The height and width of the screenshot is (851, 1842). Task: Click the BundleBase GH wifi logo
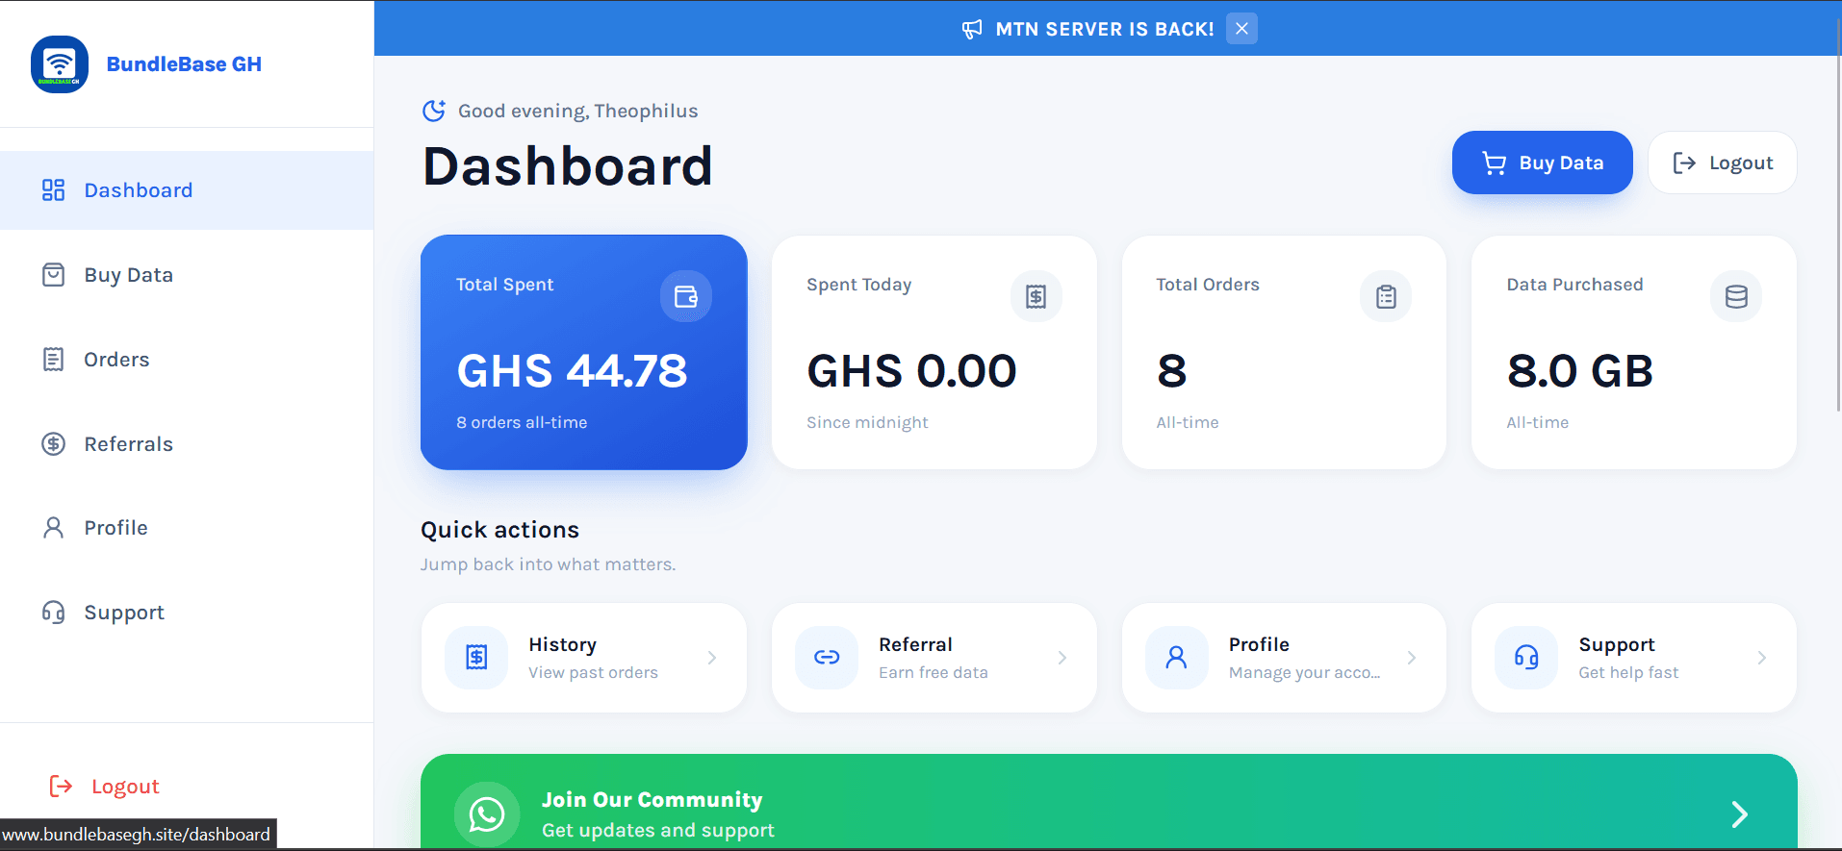coord(60,64)
